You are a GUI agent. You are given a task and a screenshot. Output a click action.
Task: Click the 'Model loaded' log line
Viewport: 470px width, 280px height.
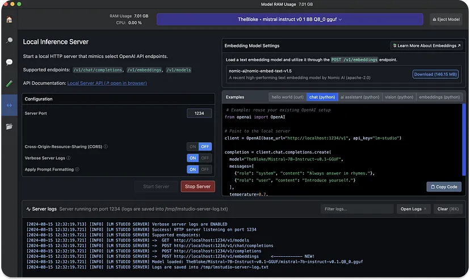[195, 262]
